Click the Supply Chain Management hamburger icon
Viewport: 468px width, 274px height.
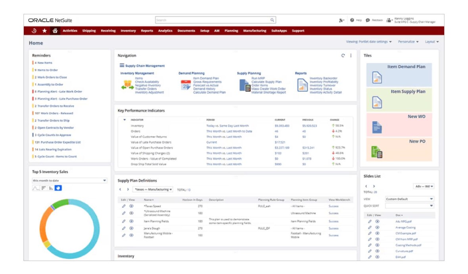pos(122,66)
